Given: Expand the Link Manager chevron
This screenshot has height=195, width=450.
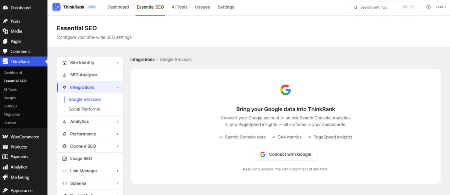Looking at the screenshot, I should [117, 171].
